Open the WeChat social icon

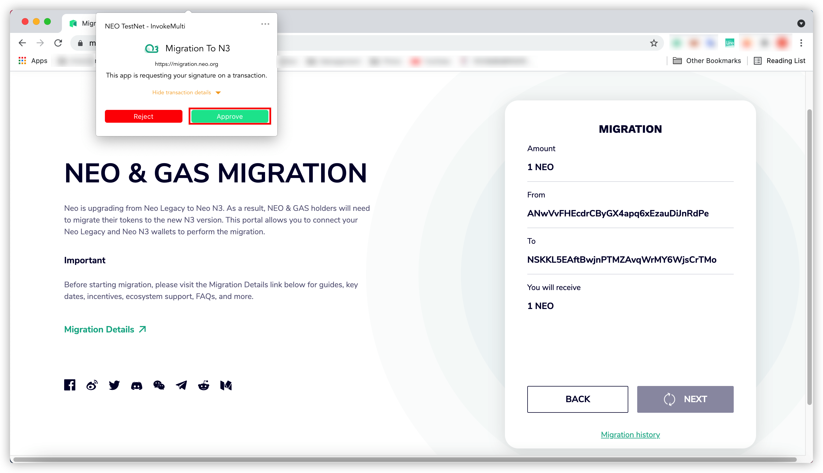159,385
